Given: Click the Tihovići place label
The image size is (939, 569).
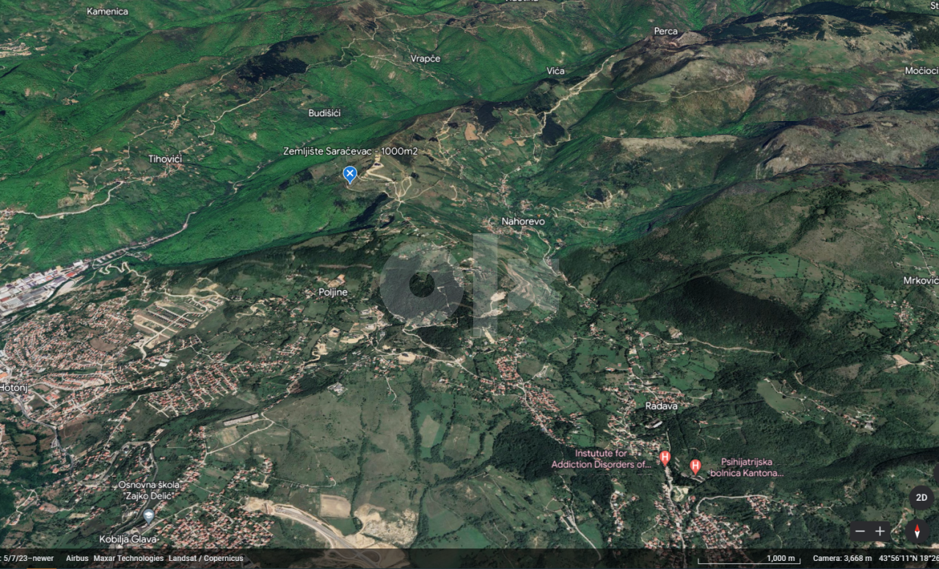Looking at the screenshot, I should [165, 159].
